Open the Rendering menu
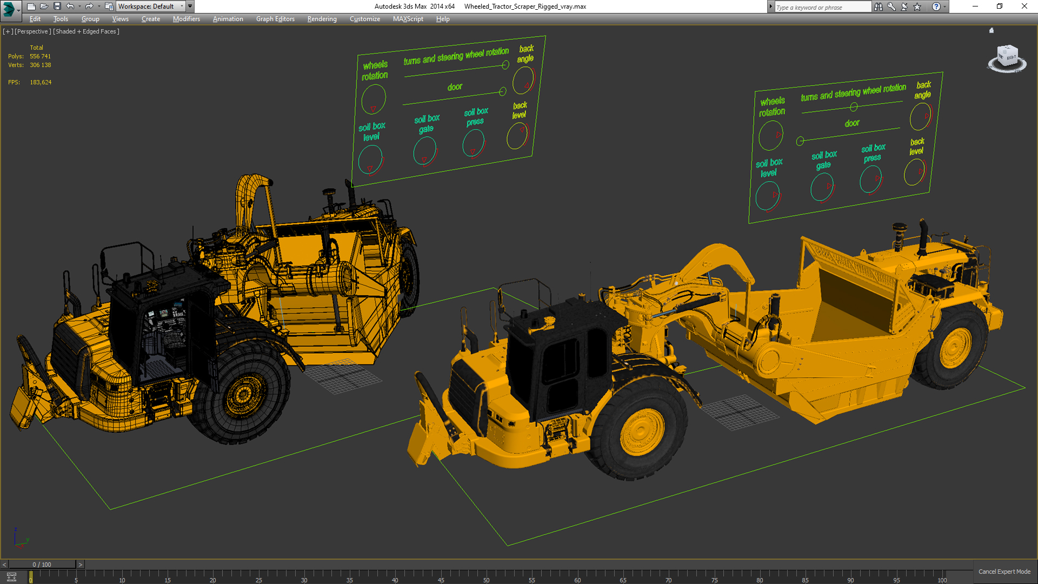Screen dimensions: 1038x584 [x=322, y=19]
